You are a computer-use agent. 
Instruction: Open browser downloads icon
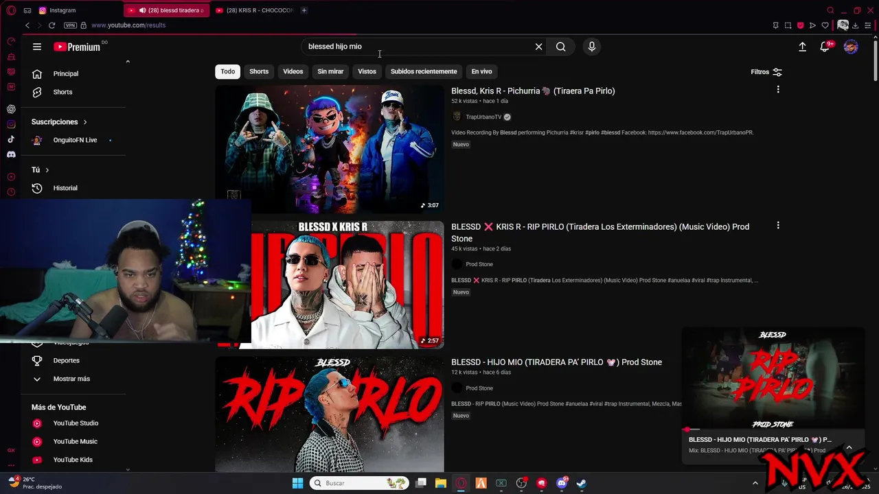click(x=856, y=25)
